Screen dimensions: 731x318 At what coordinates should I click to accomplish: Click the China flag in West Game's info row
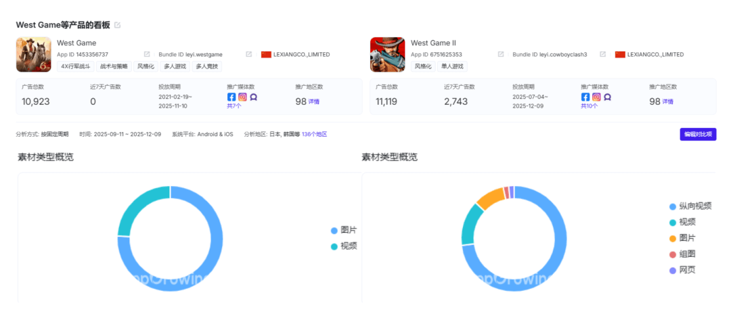pyautogui.click(x=266, y=55)
